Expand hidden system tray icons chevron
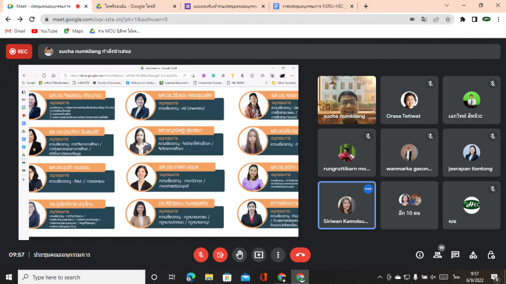 [380, 277]
